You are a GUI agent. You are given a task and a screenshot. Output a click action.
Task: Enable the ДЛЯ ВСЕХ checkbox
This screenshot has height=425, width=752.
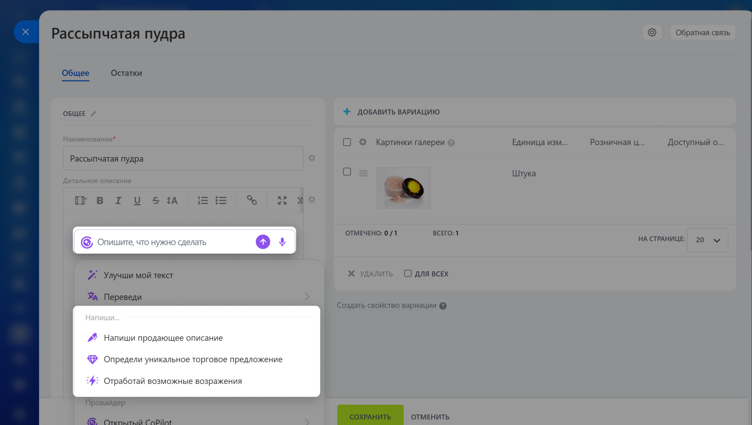[x=408, y=274]
